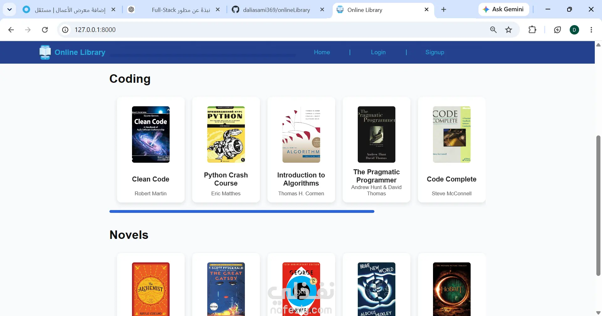Restore down the Chrome window
Screen dimensions: 602x316
point(570,9)
